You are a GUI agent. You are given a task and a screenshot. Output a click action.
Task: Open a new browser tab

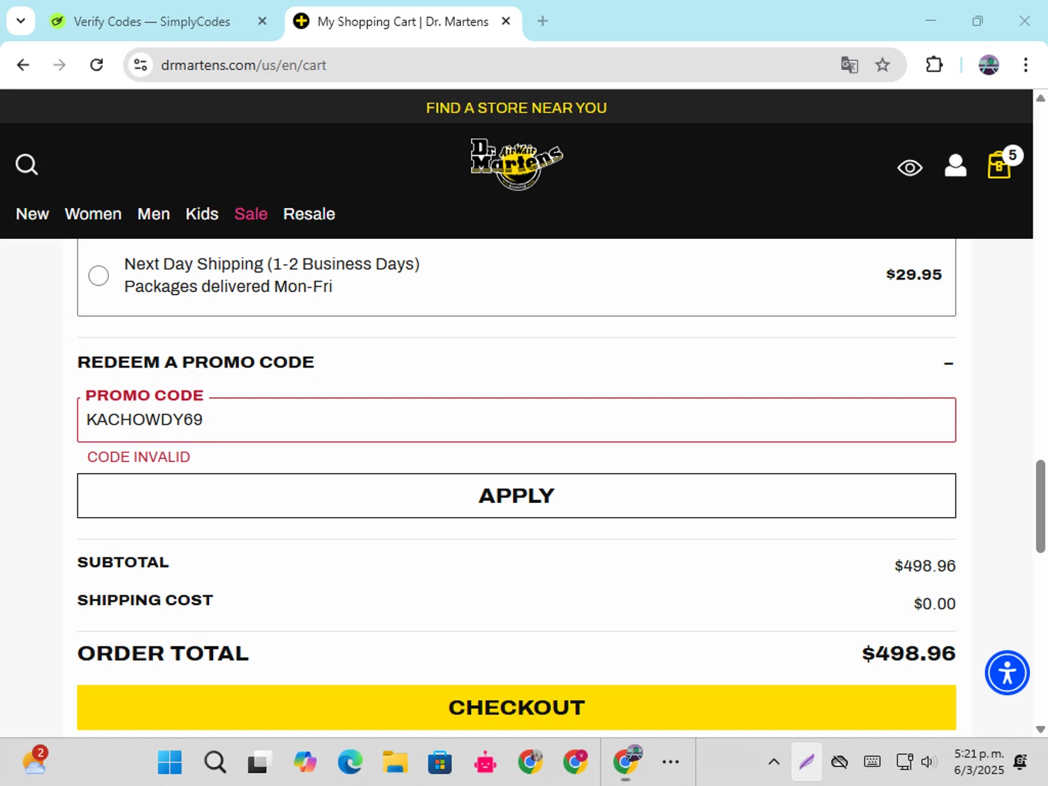[x=542, y=21]
